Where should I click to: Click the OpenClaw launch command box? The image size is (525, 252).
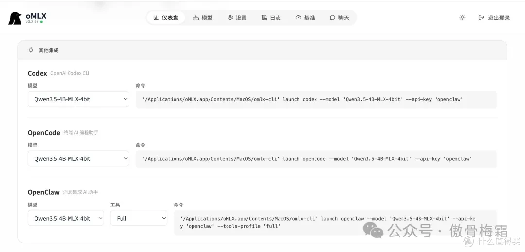tap(335, 222)
